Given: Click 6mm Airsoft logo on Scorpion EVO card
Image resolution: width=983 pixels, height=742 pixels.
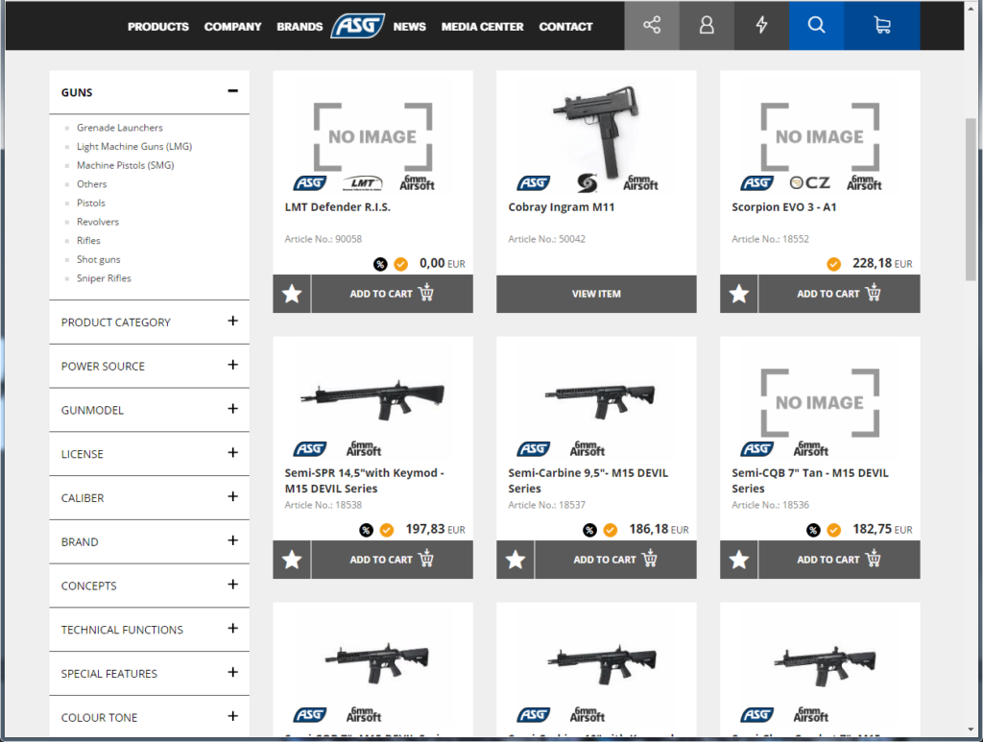Looking at the screenshot, I should [864, 182].
